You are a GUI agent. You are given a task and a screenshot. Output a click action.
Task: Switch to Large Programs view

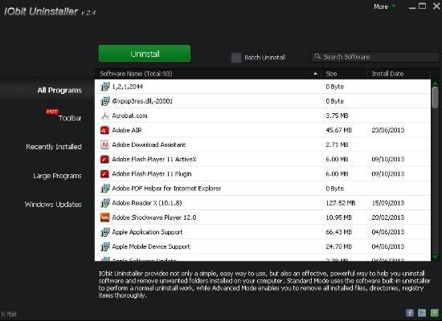[58, 176]
